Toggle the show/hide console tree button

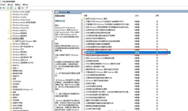click(11, 8)
